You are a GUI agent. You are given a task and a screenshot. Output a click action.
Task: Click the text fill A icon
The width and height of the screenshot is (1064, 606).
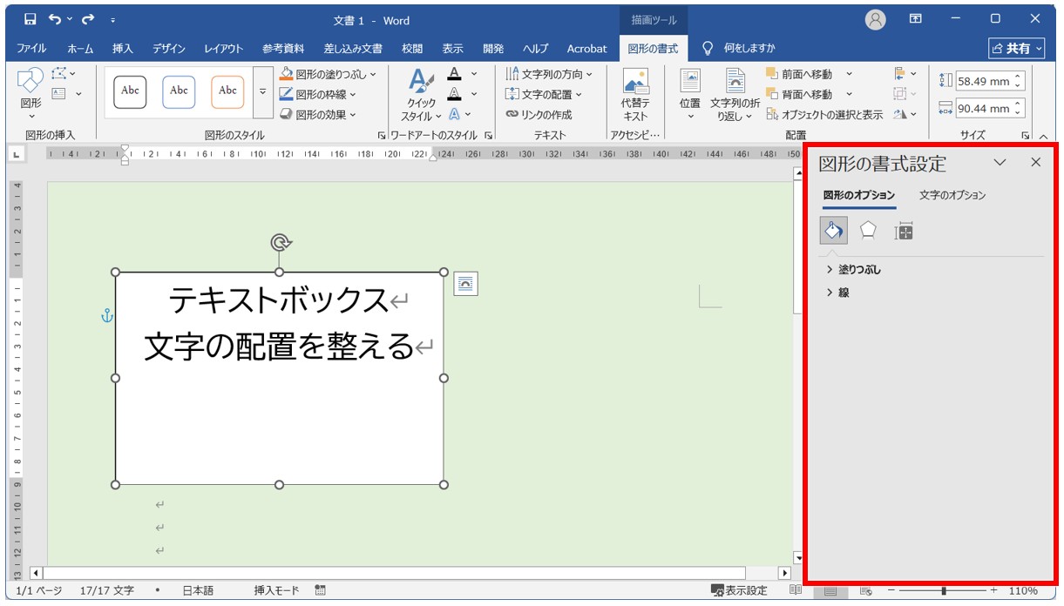click(454, 74)
